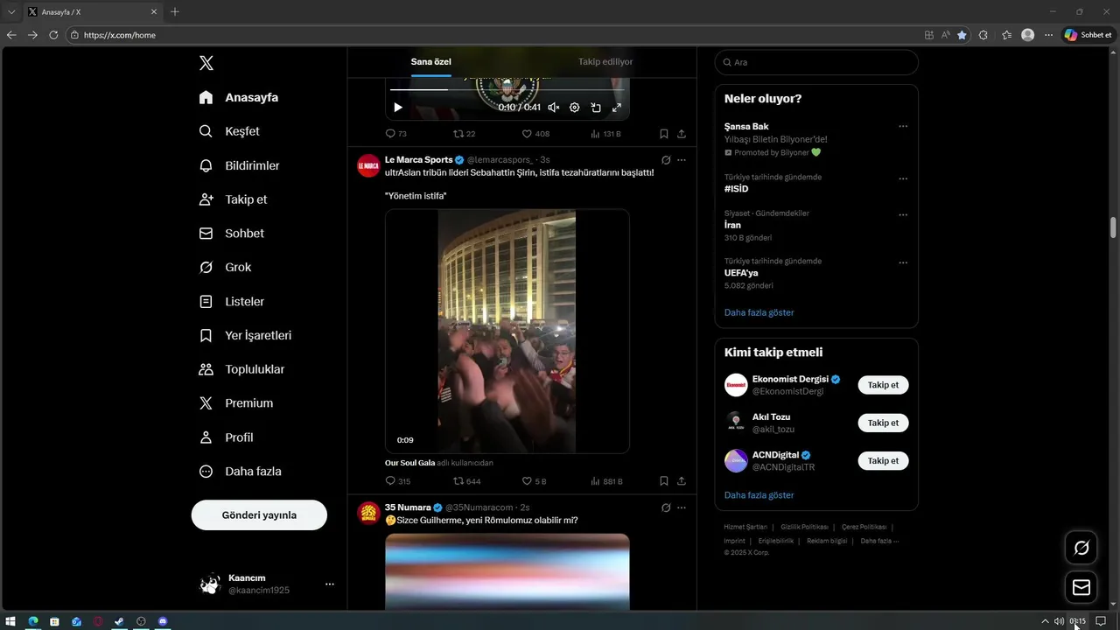Open more options on 35 Numara post
This screenshot has height=630, width=1120.
coord(682,507)
